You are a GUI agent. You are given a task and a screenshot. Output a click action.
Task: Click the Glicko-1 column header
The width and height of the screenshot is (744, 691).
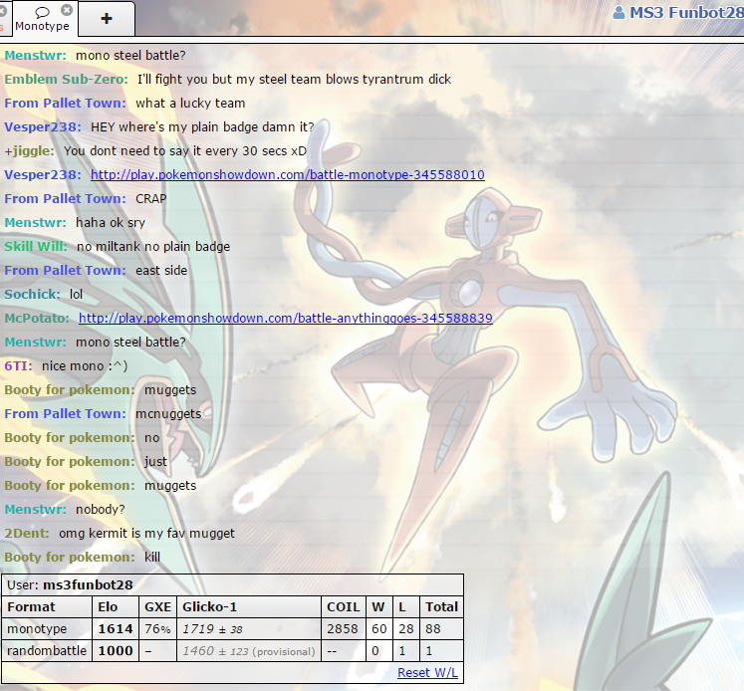[x=249, y=607]
